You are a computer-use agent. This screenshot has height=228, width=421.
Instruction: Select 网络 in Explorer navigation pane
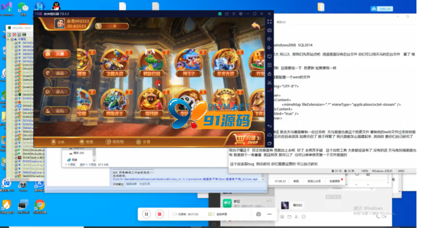(x=73, y=160)
